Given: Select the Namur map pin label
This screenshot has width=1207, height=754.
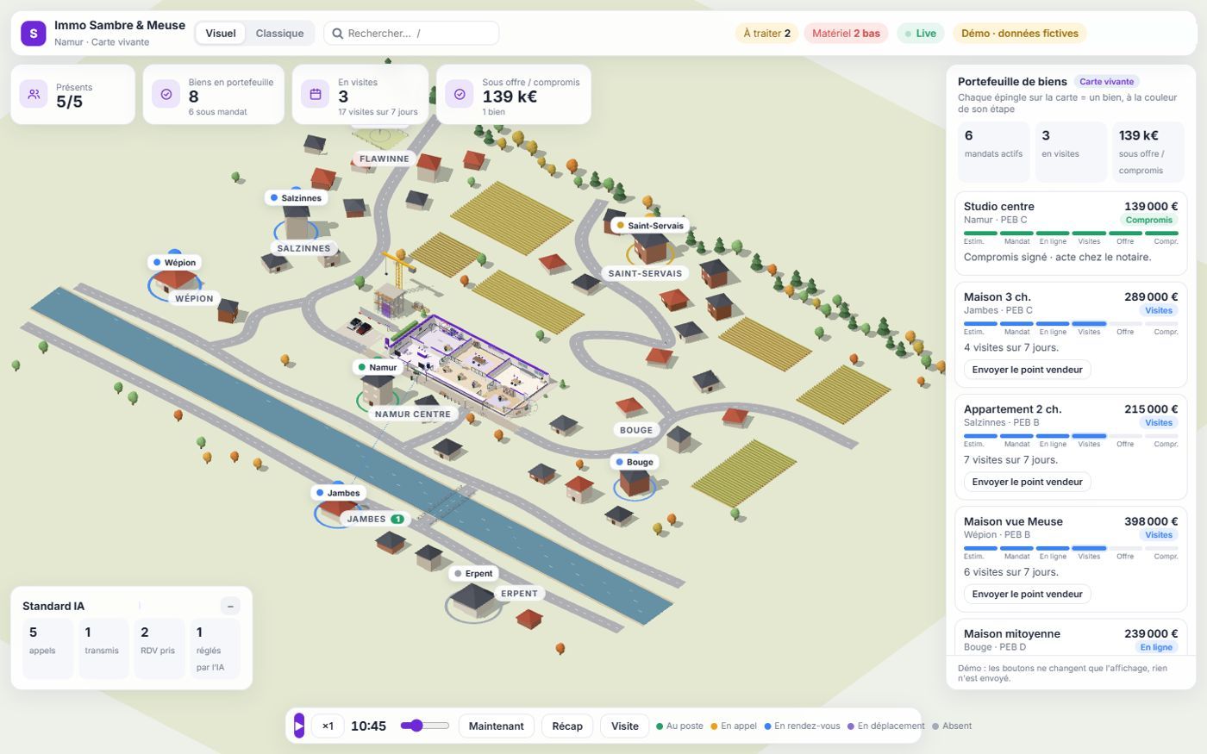Looking at the screenshot, I should (x=378, y=367).
